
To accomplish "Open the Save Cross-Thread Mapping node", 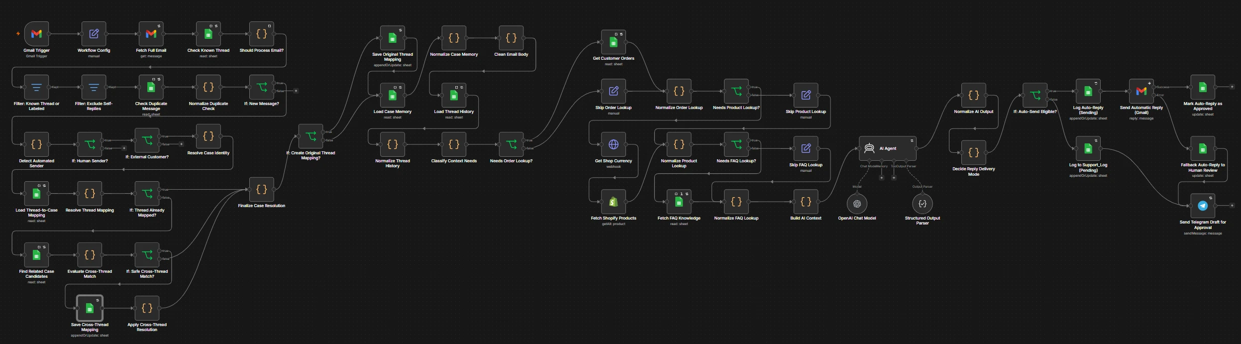I will coord(90,308).
